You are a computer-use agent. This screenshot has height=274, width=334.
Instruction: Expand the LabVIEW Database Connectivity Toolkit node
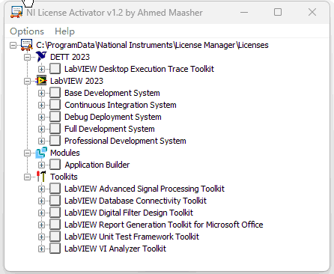tap(41, 201)
